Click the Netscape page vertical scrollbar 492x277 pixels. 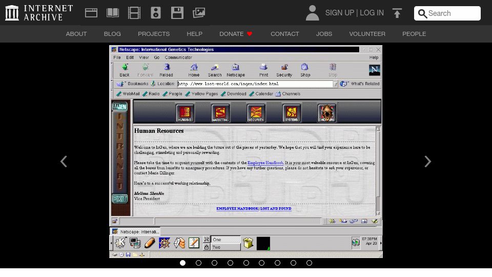click(378, 171)
